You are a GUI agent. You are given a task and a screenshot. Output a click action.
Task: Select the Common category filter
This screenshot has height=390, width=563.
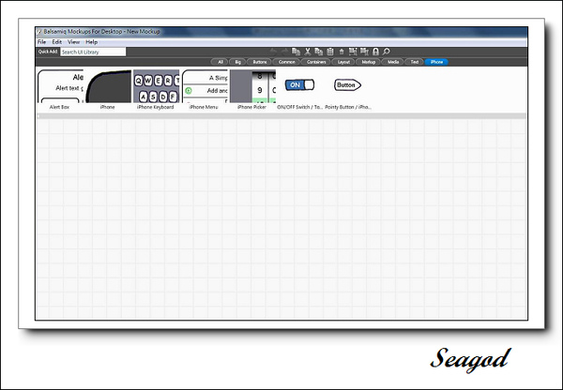point(286,62)
